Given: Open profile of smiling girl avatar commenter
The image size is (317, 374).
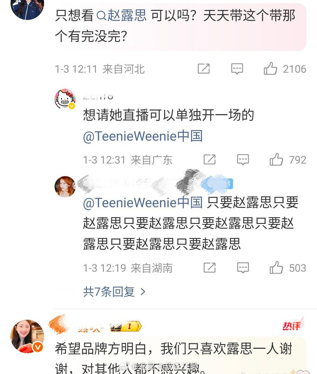Looking at the screenshot, I should [27, 336].
